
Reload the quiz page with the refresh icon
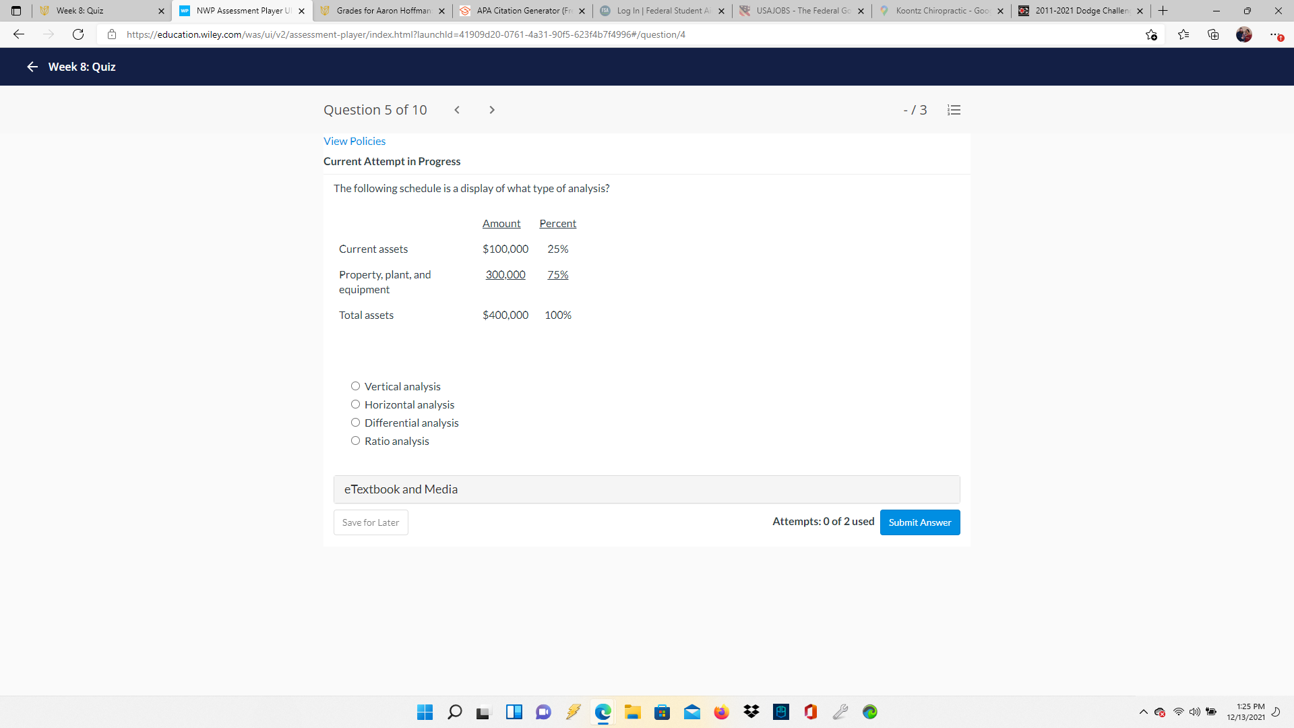coord(78,34)
